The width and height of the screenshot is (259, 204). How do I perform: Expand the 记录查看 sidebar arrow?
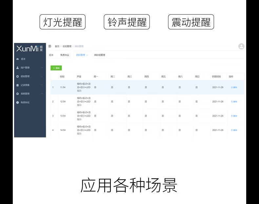[x=42, y=85]
